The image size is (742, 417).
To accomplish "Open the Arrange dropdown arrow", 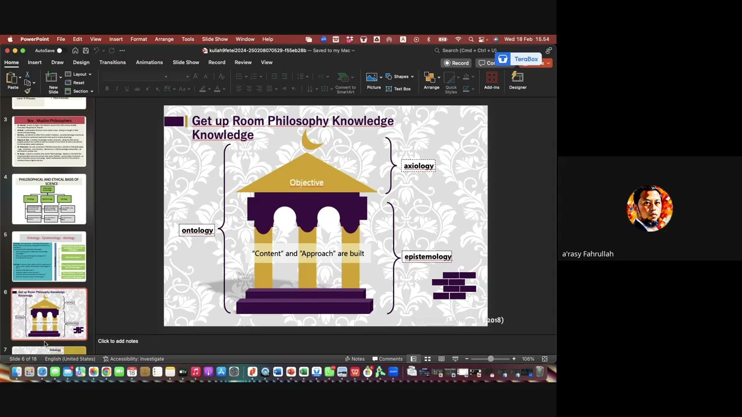I will pyautogui.click(x=438, y=77).
